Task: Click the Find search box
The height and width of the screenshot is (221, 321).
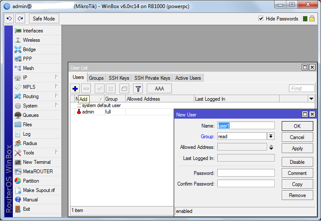Action: point(301,88)
